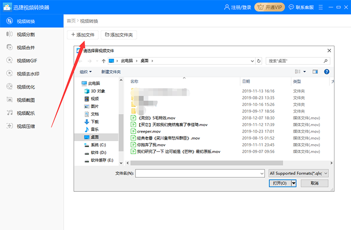351x230 pixels.
Task: Select file creeper.mov
Action: point(146,132)
